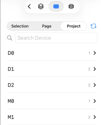Select the M0 device row label
This screenshot has width=101, height=125.
(11, 101)
